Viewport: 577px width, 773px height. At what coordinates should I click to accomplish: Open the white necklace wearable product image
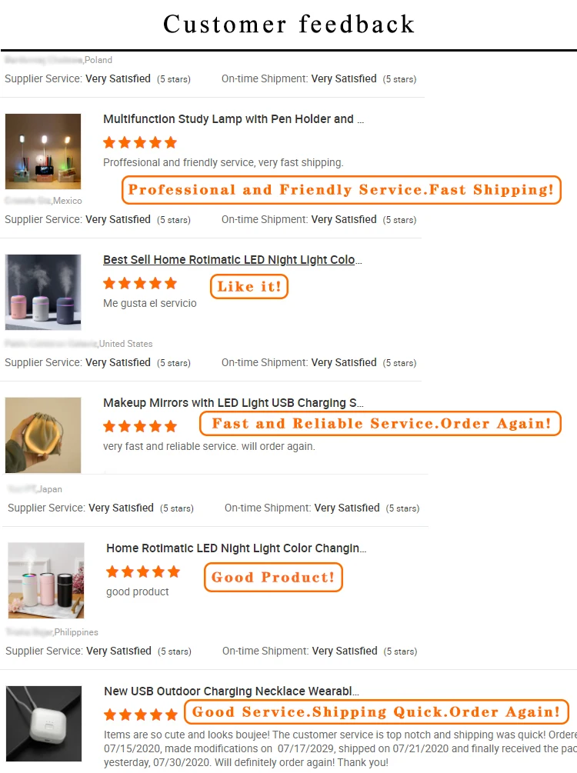(x=44, y=724)
